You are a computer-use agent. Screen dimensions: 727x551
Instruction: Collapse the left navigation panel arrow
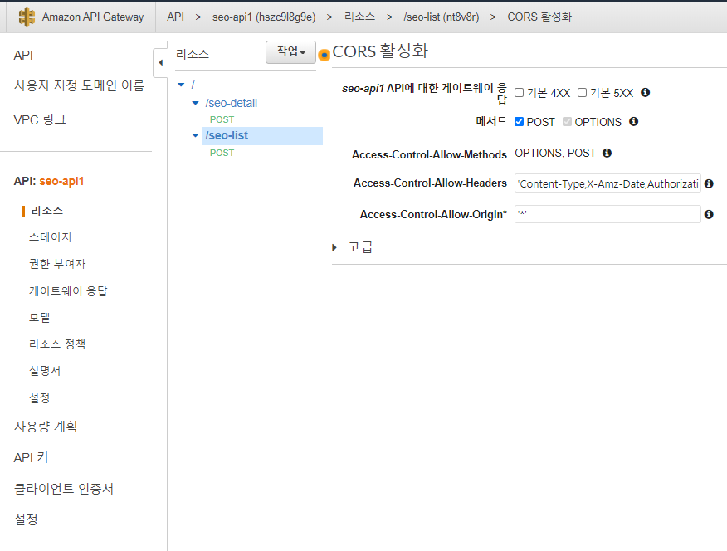tap(160, 62)
